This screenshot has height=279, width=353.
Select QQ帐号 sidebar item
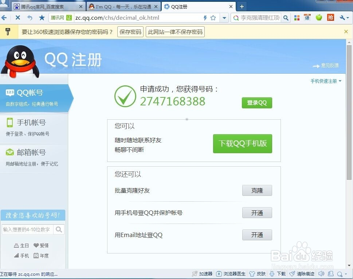click(34, 98)
